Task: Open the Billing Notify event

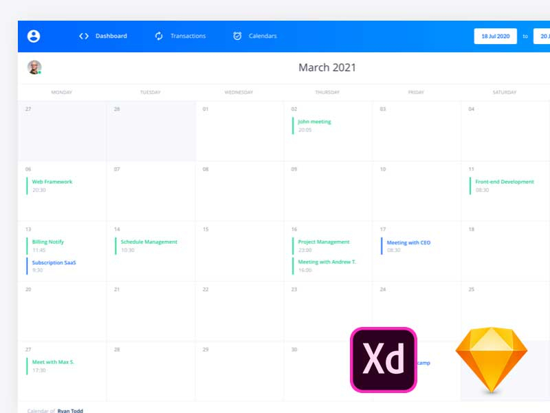Action: point(45,246)
